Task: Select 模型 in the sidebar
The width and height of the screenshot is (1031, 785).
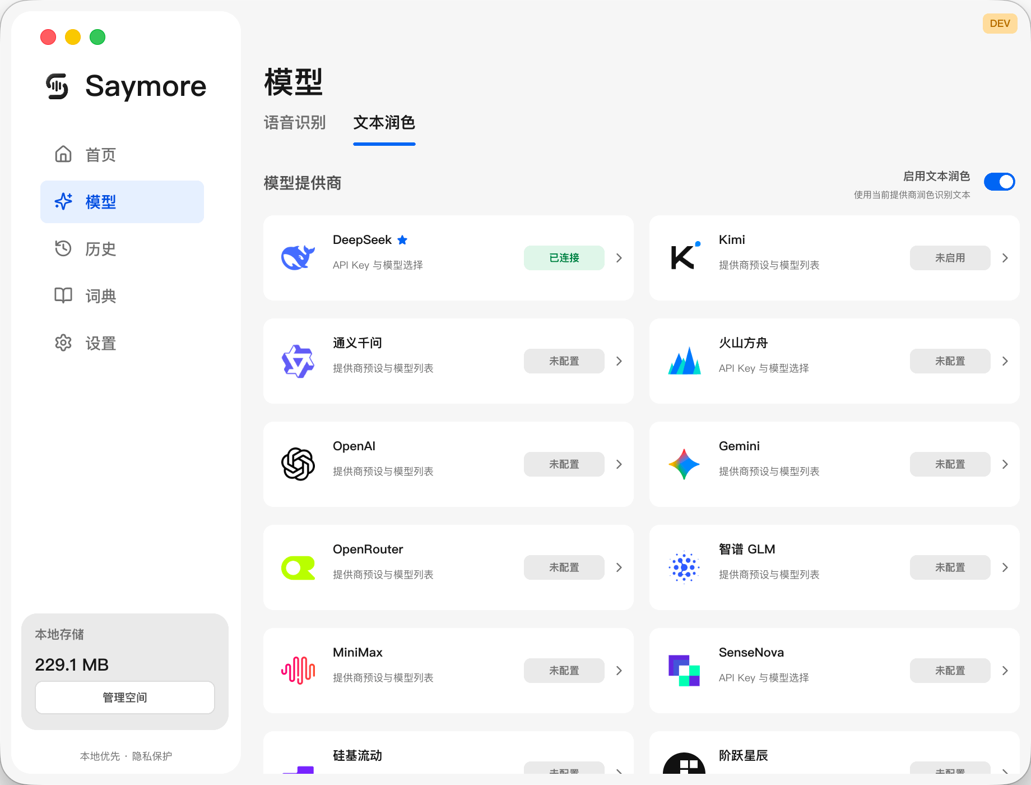Action: (x=122, y=202)
